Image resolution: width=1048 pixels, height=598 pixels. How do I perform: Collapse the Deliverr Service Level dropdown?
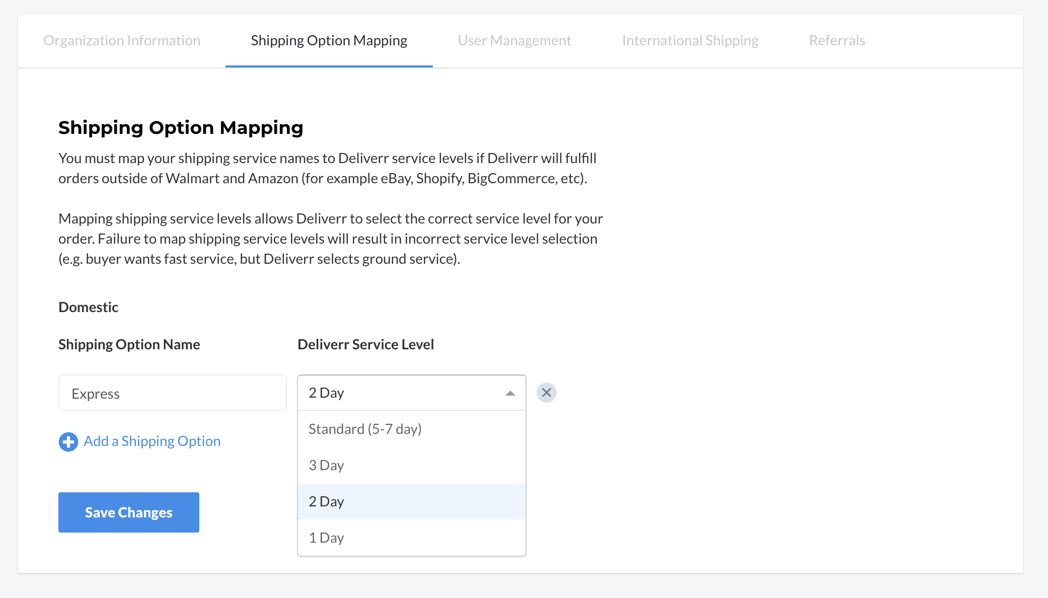412,393
